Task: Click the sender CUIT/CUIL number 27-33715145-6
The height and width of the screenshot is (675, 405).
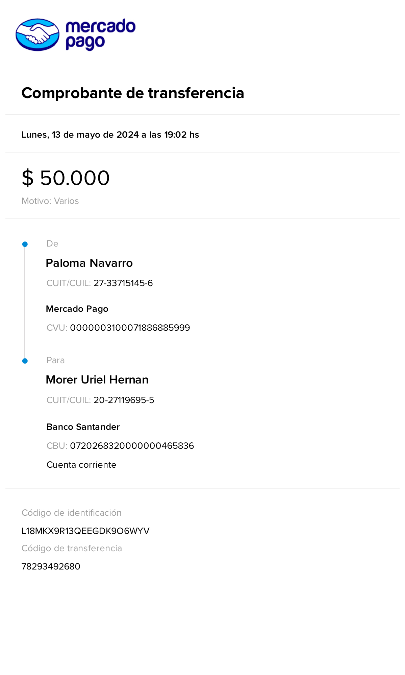Action: point(123,283)
